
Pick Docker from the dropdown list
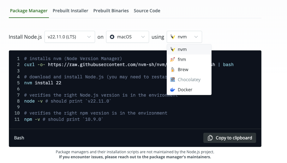(189, 90)
